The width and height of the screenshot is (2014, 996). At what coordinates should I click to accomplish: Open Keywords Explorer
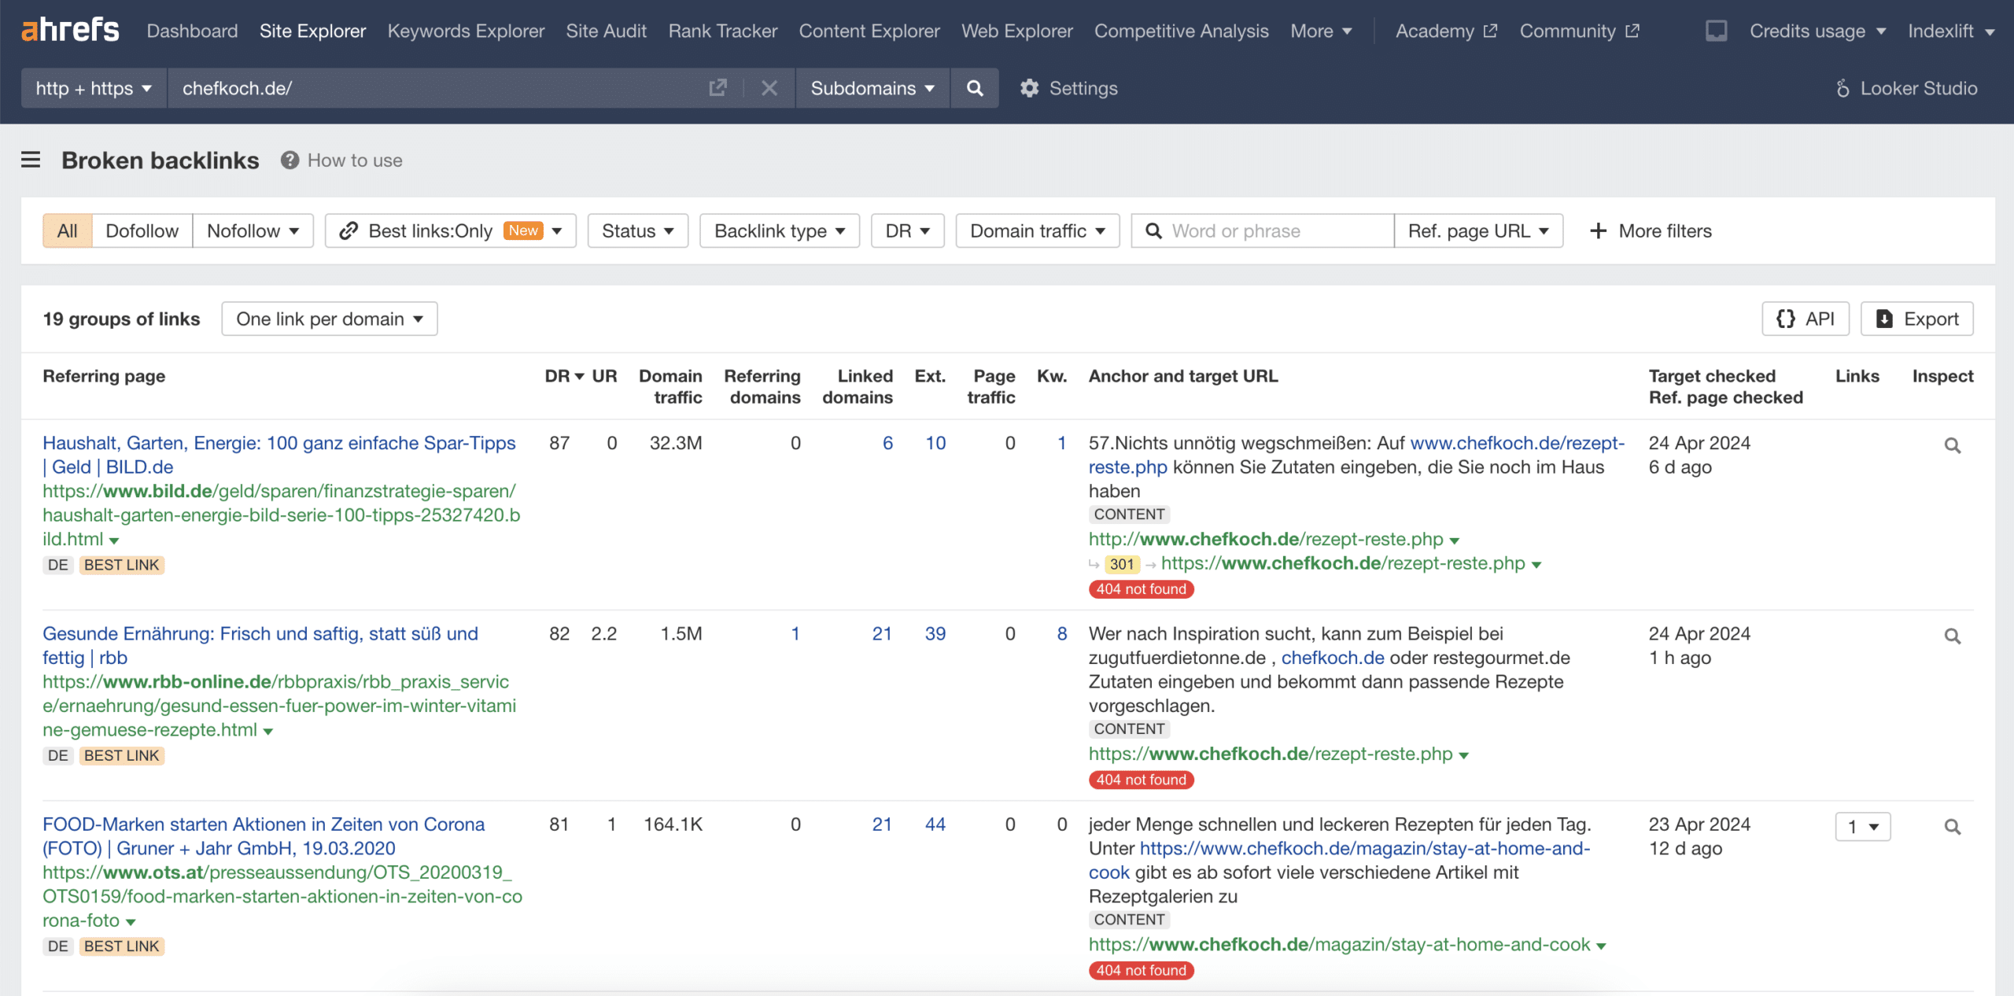click(466, 31)
